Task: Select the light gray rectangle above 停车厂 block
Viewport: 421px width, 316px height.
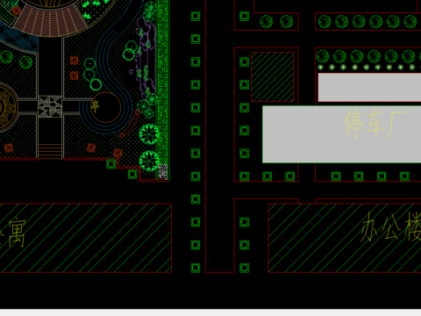Action: (369, 88)
